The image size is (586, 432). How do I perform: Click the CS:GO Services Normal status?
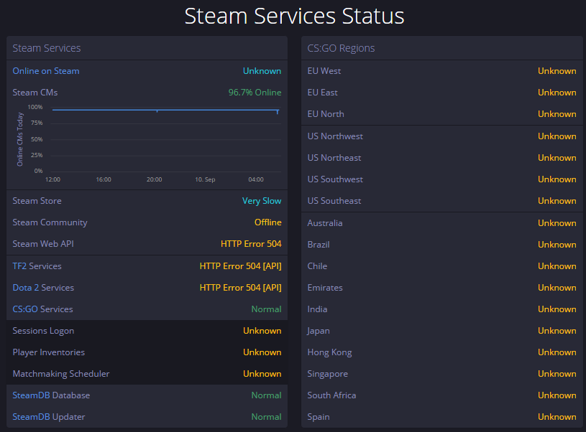266,309
